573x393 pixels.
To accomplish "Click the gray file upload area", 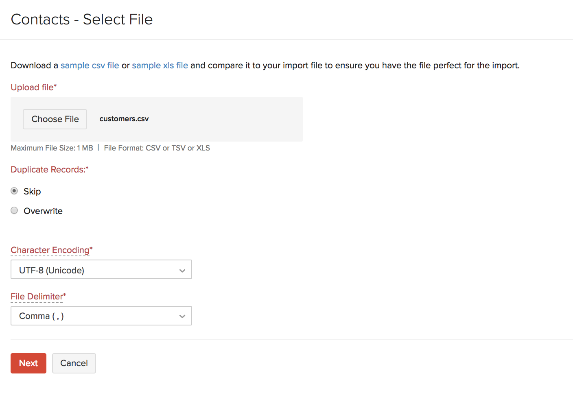I will [228, 119].
